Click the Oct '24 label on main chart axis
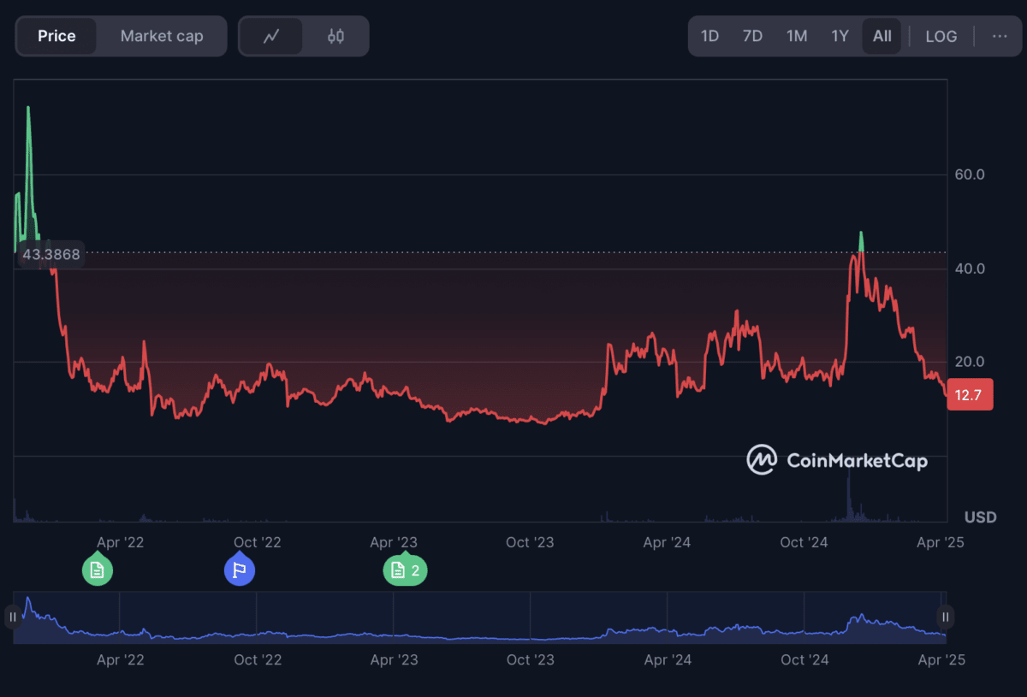 click(804, 542)
